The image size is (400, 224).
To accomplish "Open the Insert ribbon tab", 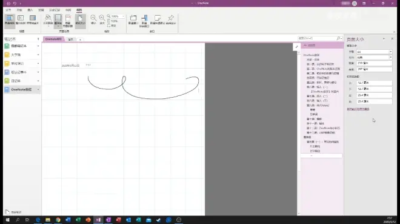I will (x=30, y=10).
